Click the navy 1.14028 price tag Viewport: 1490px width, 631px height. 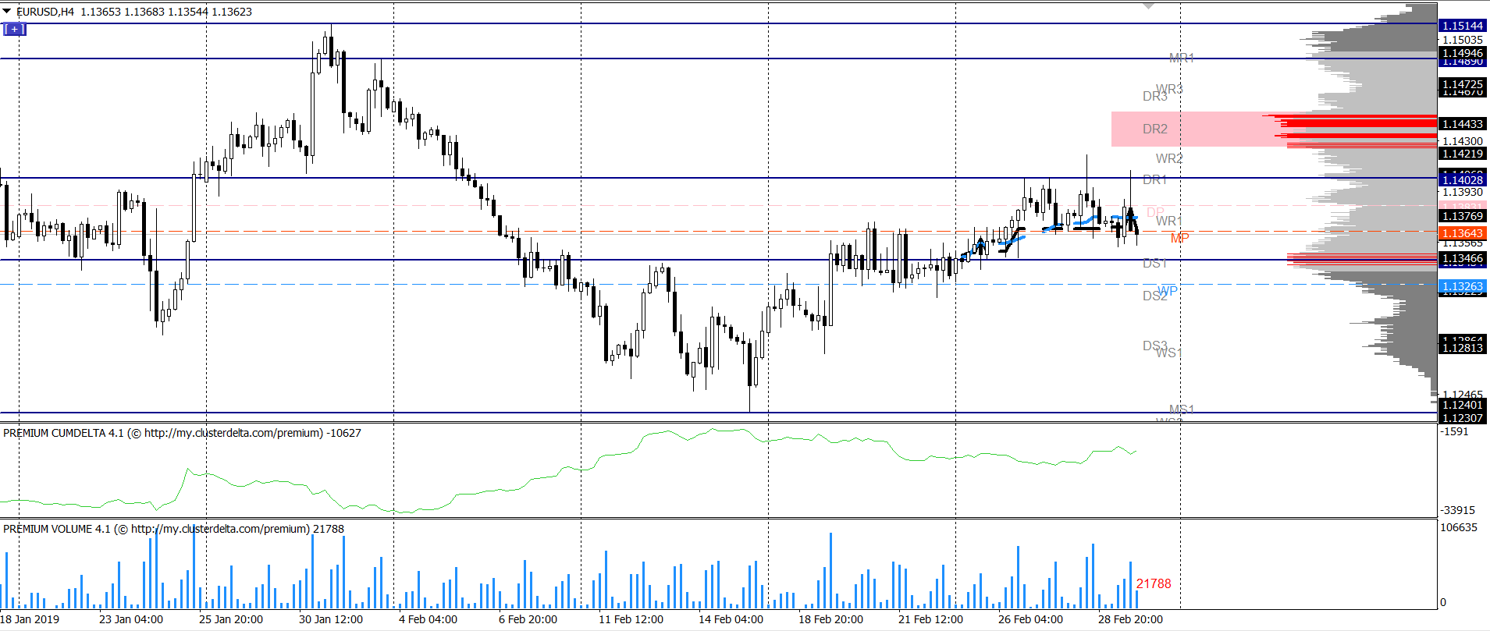pos(1462,180)
